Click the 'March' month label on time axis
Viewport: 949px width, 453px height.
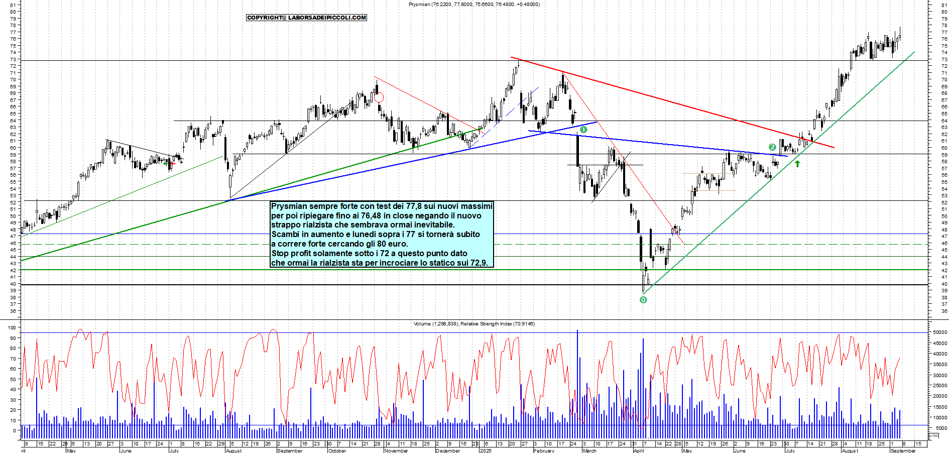click(x=589, y=450)
